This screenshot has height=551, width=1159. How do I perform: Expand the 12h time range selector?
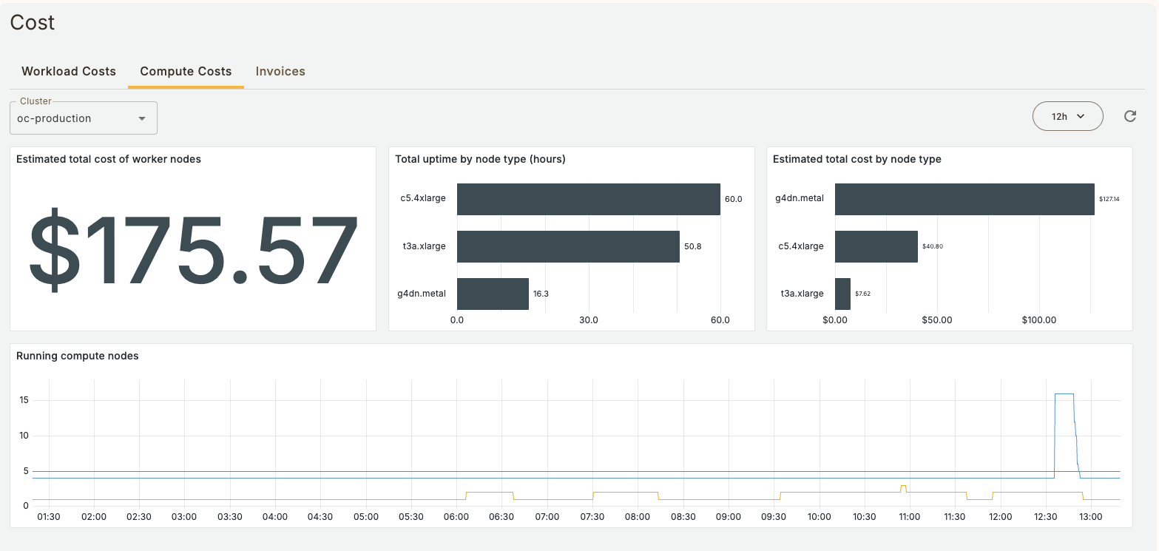tap(1067, 116)
